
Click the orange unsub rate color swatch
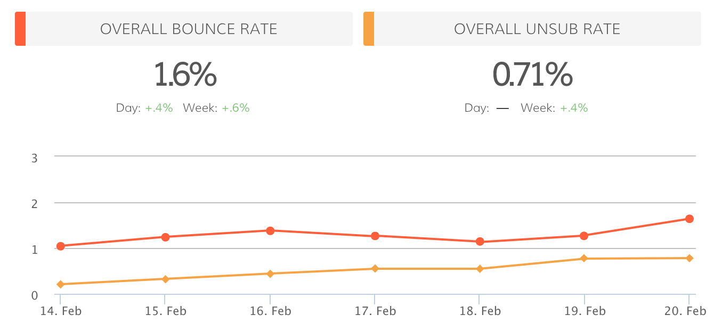tap(369, 29)
